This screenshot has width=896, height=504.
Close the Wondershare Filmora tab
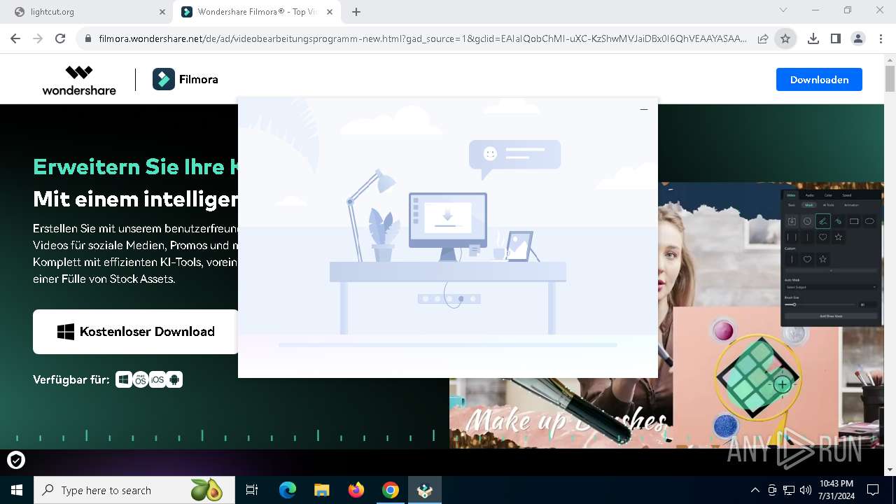coord(329,12)
